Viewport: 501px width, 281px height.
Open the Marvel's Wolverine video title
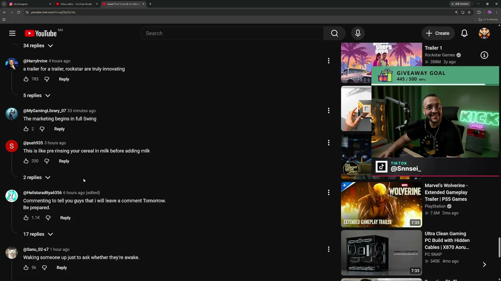click(x=446, y=192)
